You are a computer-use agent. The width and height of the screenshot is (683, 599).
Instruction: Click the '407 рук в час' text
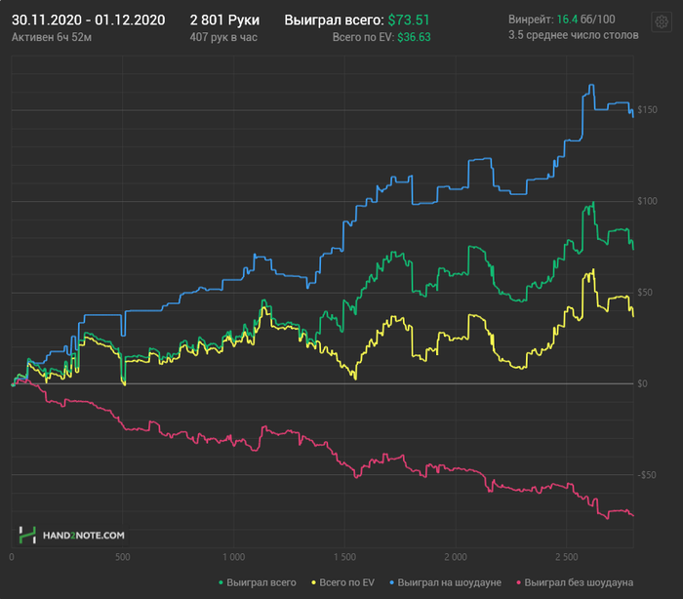223,37
